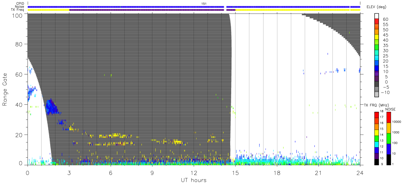The image size is (405, 187).
Task: Click the 20 tick on Range Gate axis
Action: coord(19,135)
